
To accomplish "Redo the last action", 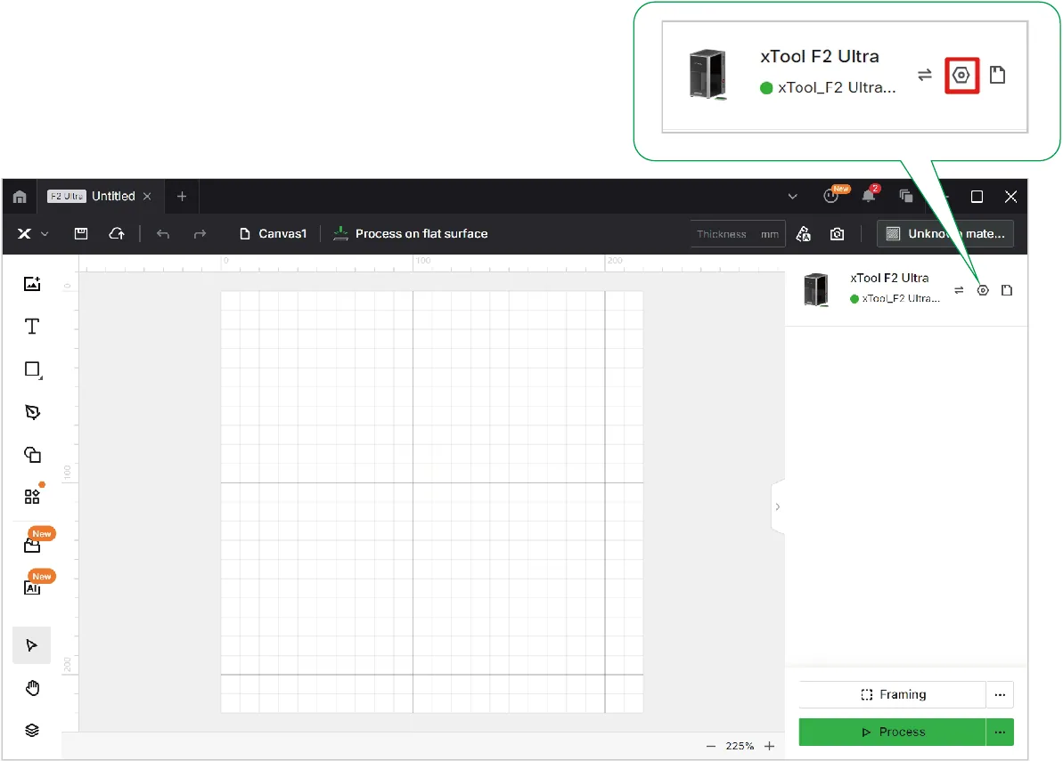I will 200,233.
